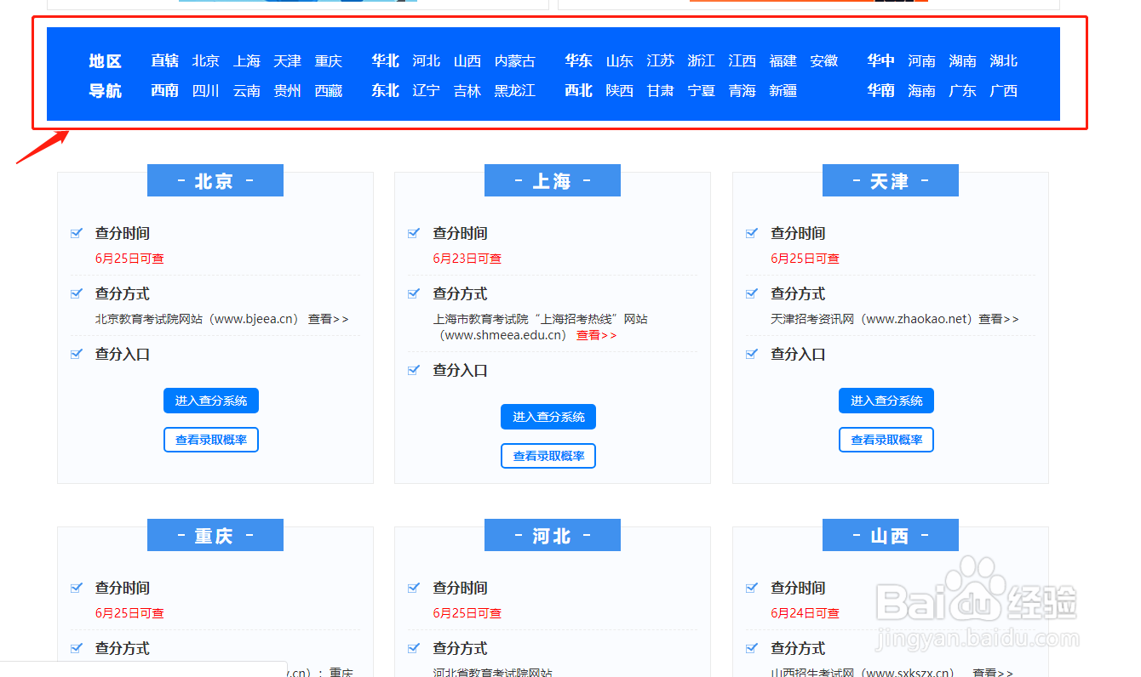The image size is (1141, 677).
Task: Click 进入查分系统 in the 天津 card
Action: tap(886, 401)
